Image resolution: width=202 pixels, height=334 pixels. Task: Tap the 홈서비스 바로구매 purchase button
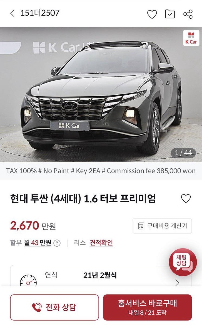(147, 307)
